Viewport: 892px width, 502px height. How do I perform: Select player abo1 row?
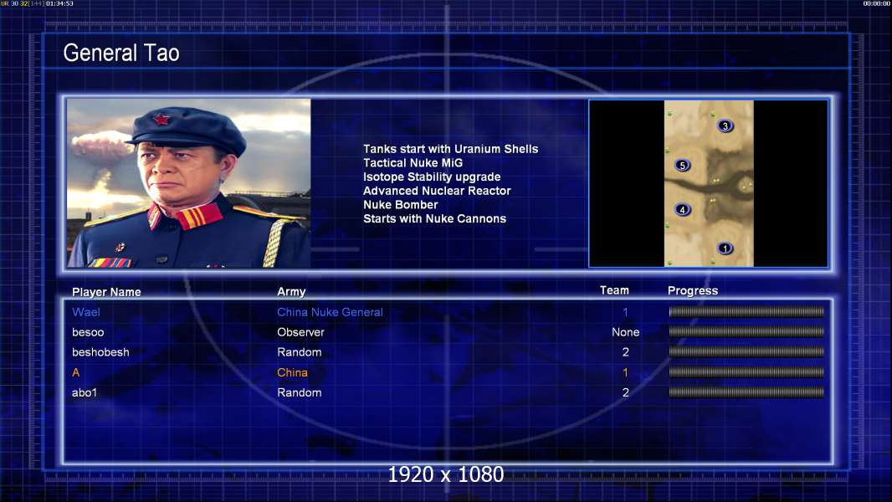tap(448, 392)
